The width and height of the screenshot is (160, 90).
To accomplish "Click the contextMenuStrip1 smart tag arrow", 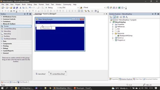I will (65, 72).
